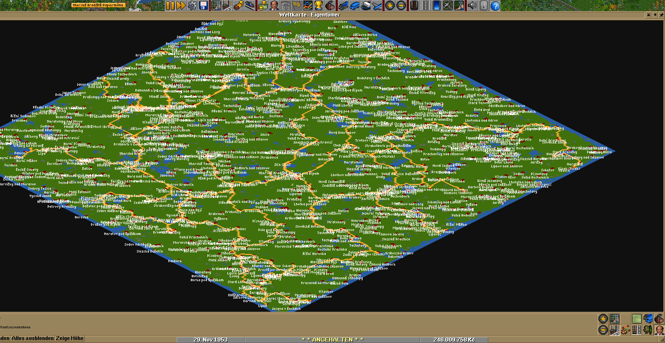Select the light green contour map swatch
The width and height of the screenshot is (665, 343).
(x=636, y=319)
